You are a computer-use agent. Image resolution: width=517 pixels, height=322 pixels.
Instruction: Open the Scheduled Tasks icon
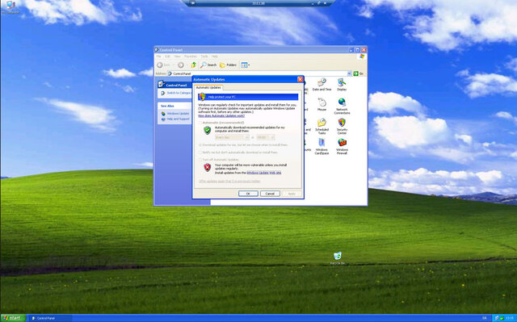click(x=322, y=127)
